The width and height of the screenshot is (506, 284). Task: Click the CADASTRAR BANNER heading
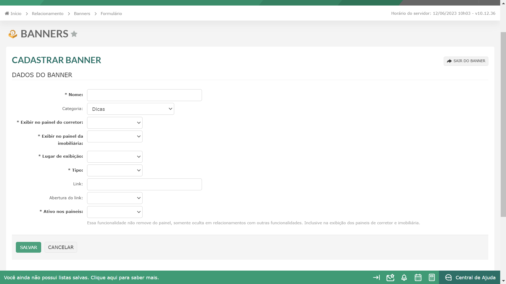(56, 60)
